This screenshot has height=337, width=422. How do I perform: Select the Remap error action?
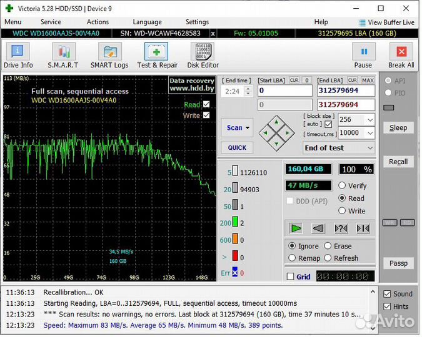[x=292, y=258]
